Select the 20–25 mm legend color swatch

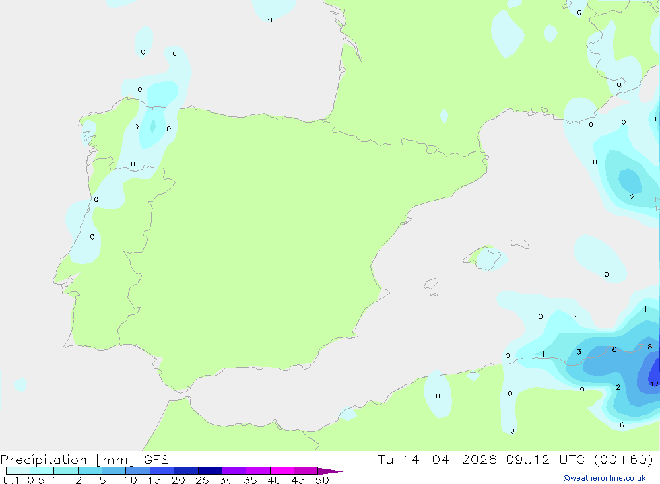185,471
